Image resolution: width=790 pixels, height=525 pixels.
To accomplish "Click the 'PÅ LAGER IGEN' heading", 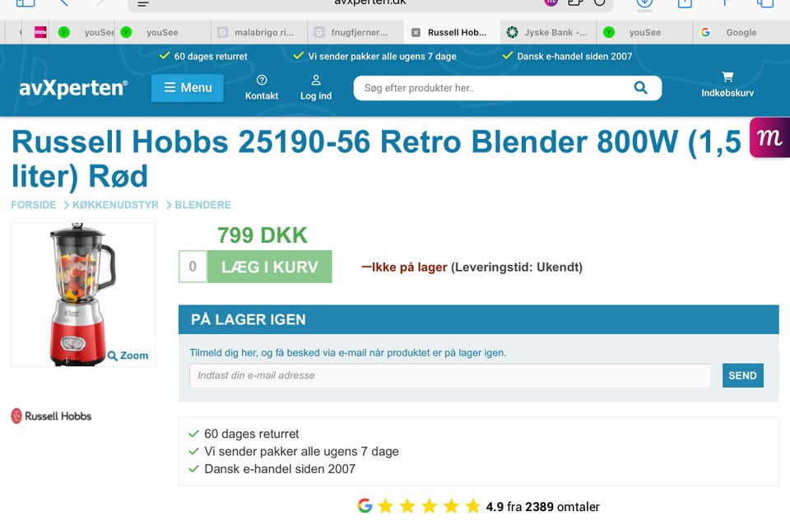I will (x=249, y=319).
